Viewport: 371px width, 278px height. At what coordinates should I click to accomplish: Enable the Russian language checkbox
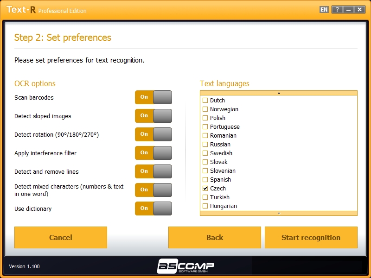click(205, 145)
